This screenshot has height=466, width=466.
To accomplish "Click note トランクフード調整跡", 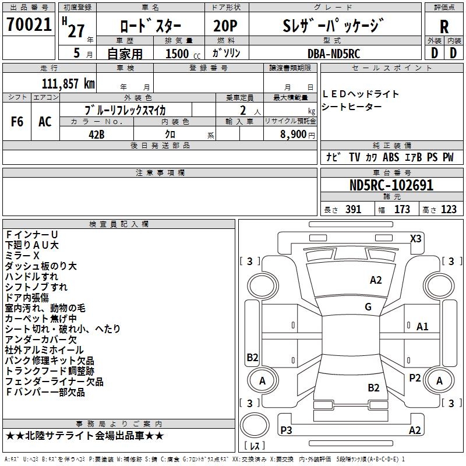I will (50, 371).
